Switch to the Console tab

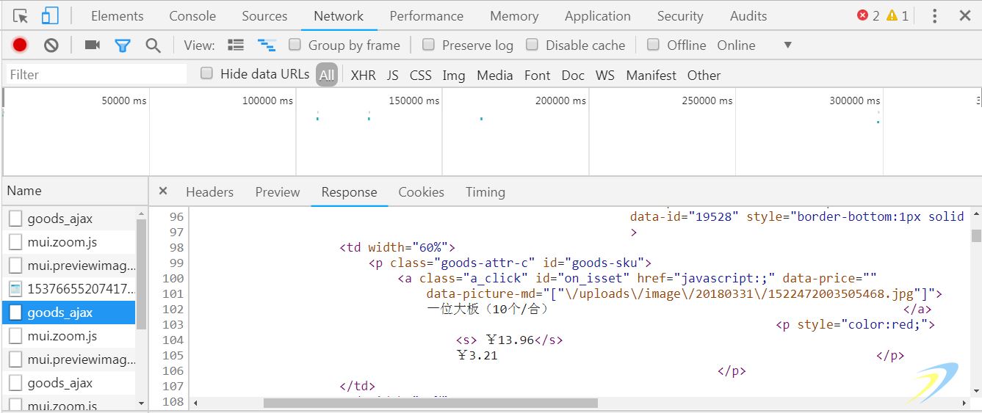[x=192, y=16]
